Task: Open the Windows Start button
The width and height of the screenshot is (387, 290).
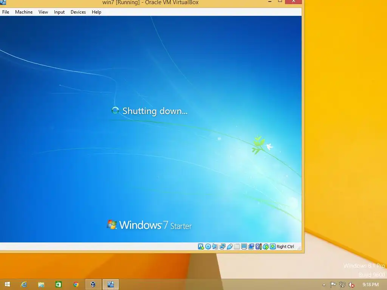Action: click(x=7, y=284)
